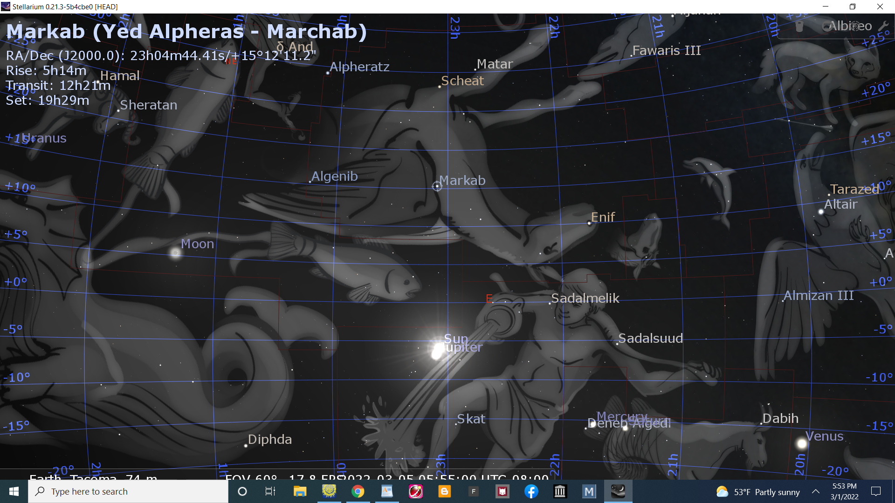Screen dimensions: 895x503
Task: Click the Altair star label
Action: coord(840,204)
